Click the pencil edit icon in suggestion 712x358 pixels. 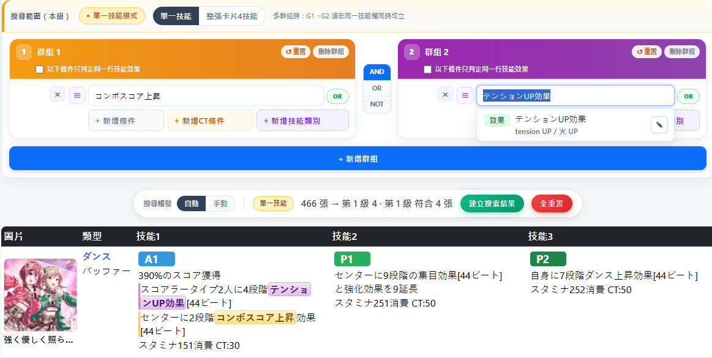pyautogui.click(x=659, y=125)
